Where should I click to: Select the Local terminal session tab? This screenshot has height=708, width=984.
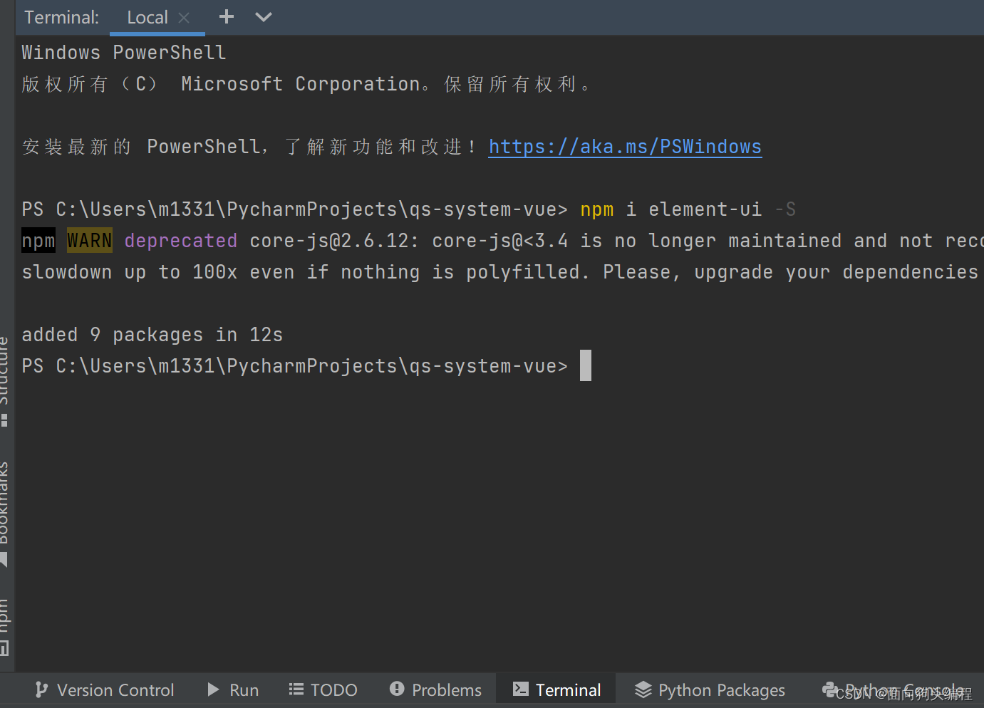tap(147, 18)
